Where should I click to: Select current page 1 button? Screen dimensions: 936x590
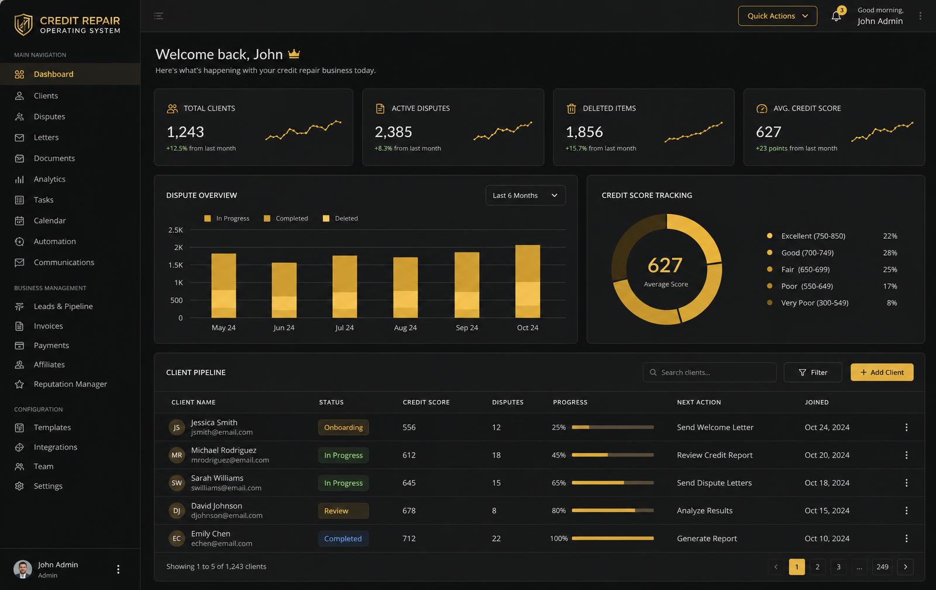[797, 567]
